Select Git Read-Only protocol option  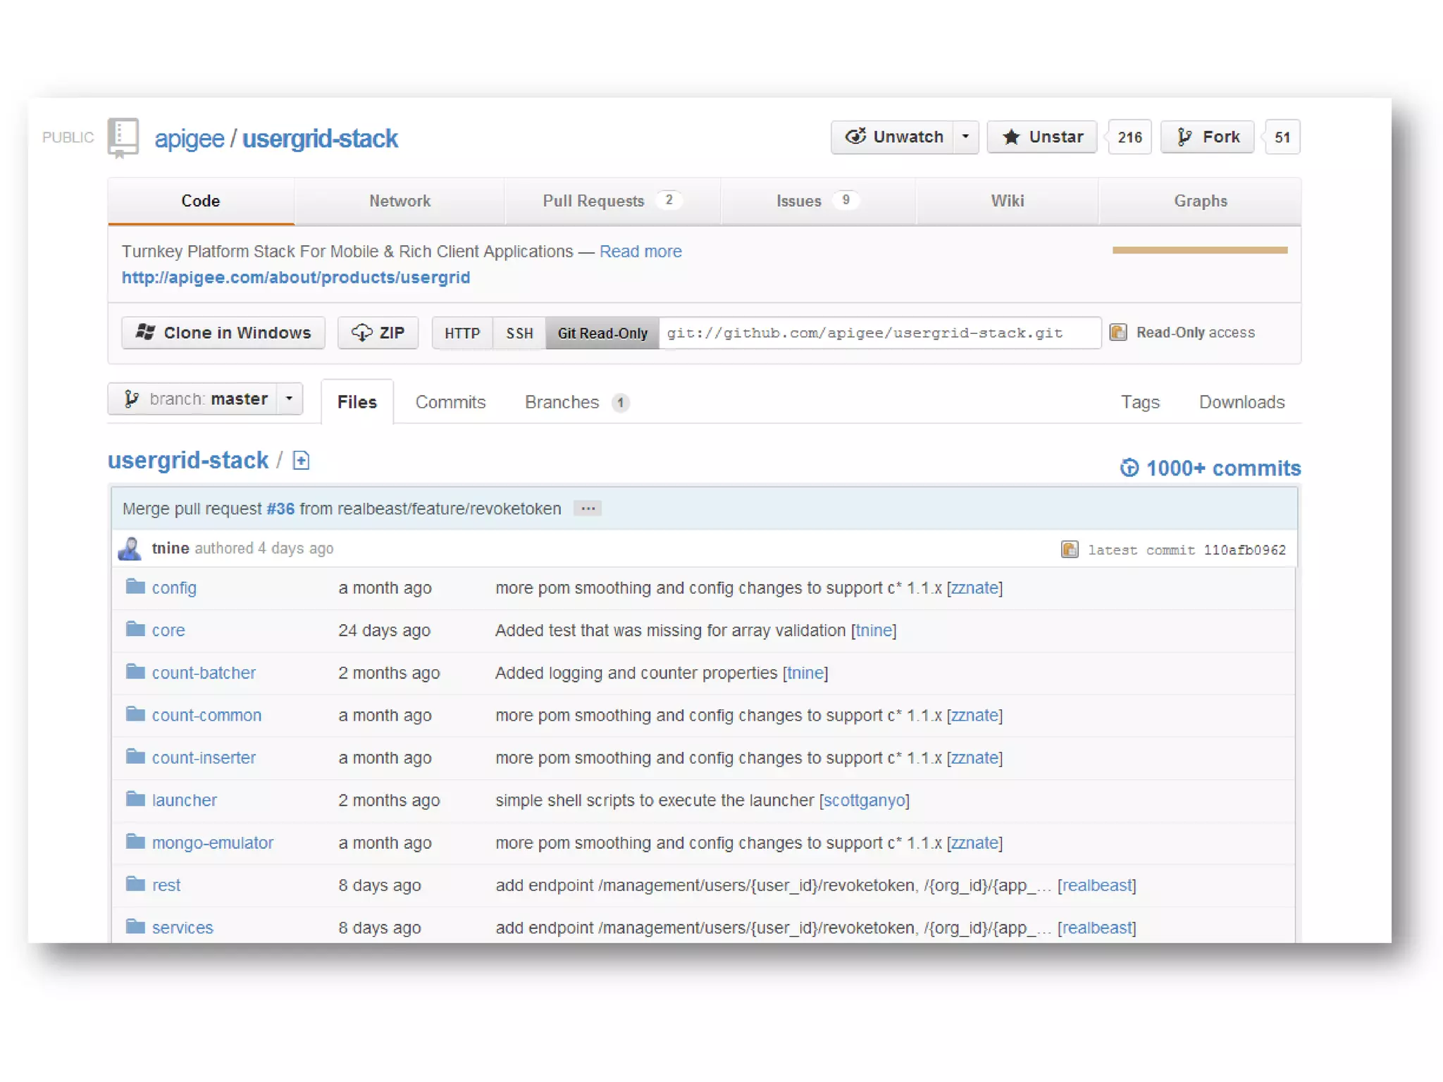click(602, 333)
